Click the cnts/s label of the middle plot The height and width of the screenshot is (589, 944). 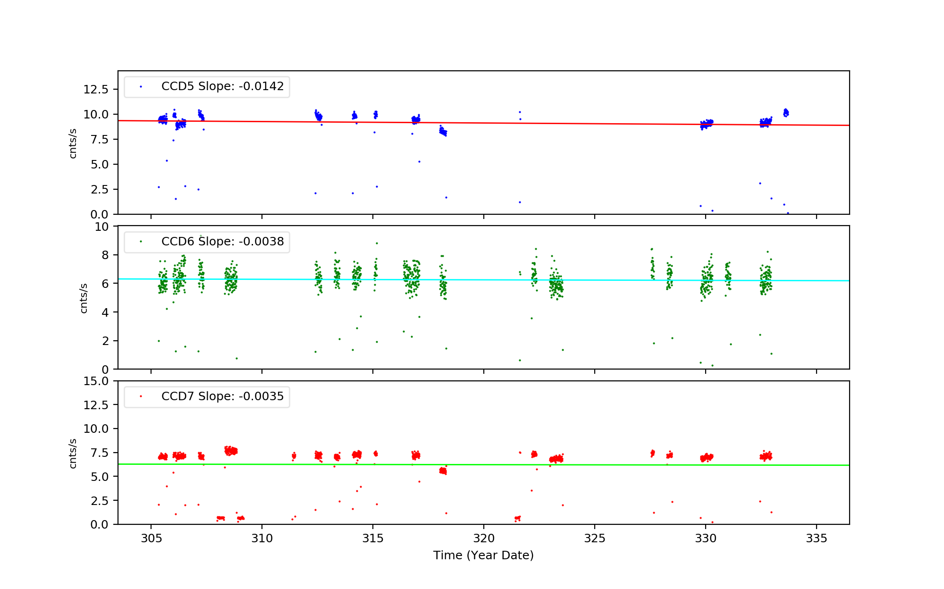[x=84, y=298]
